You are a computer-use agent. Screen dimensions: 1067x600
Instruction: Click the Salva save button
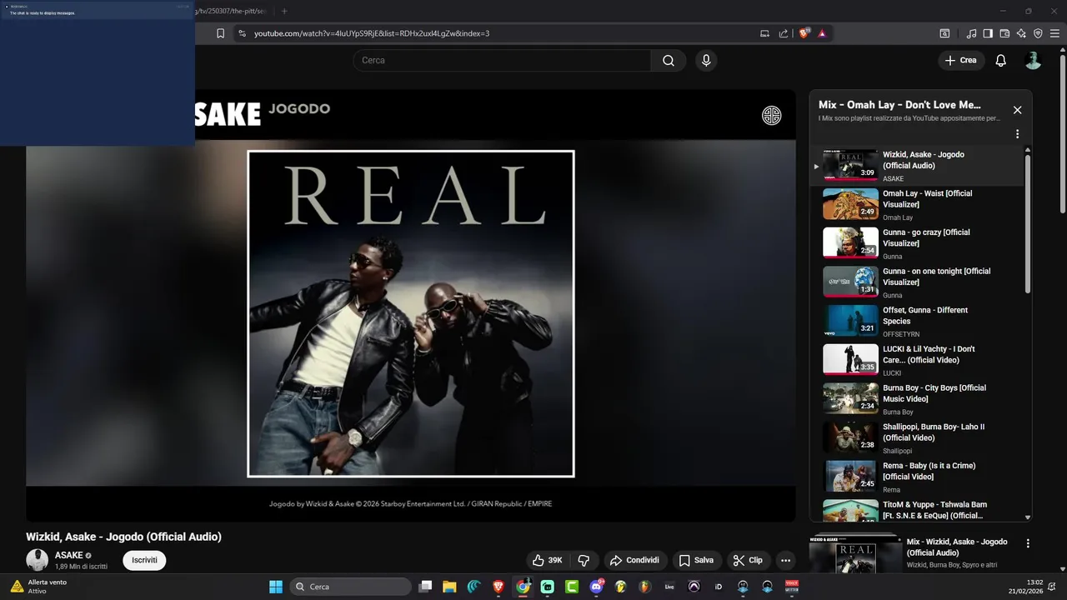[x=696, y=560]
